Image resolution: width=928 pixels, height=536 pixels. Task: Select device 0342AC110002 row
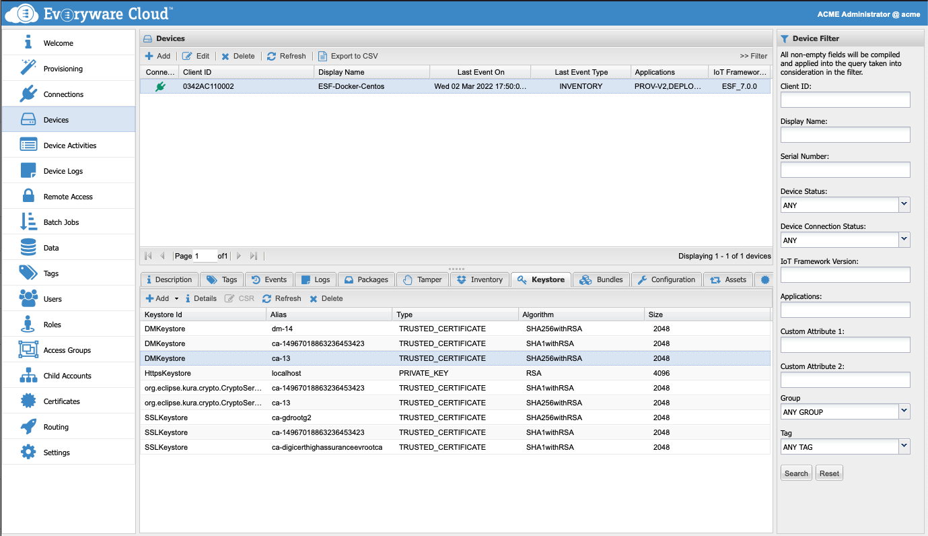pos(455,86)
